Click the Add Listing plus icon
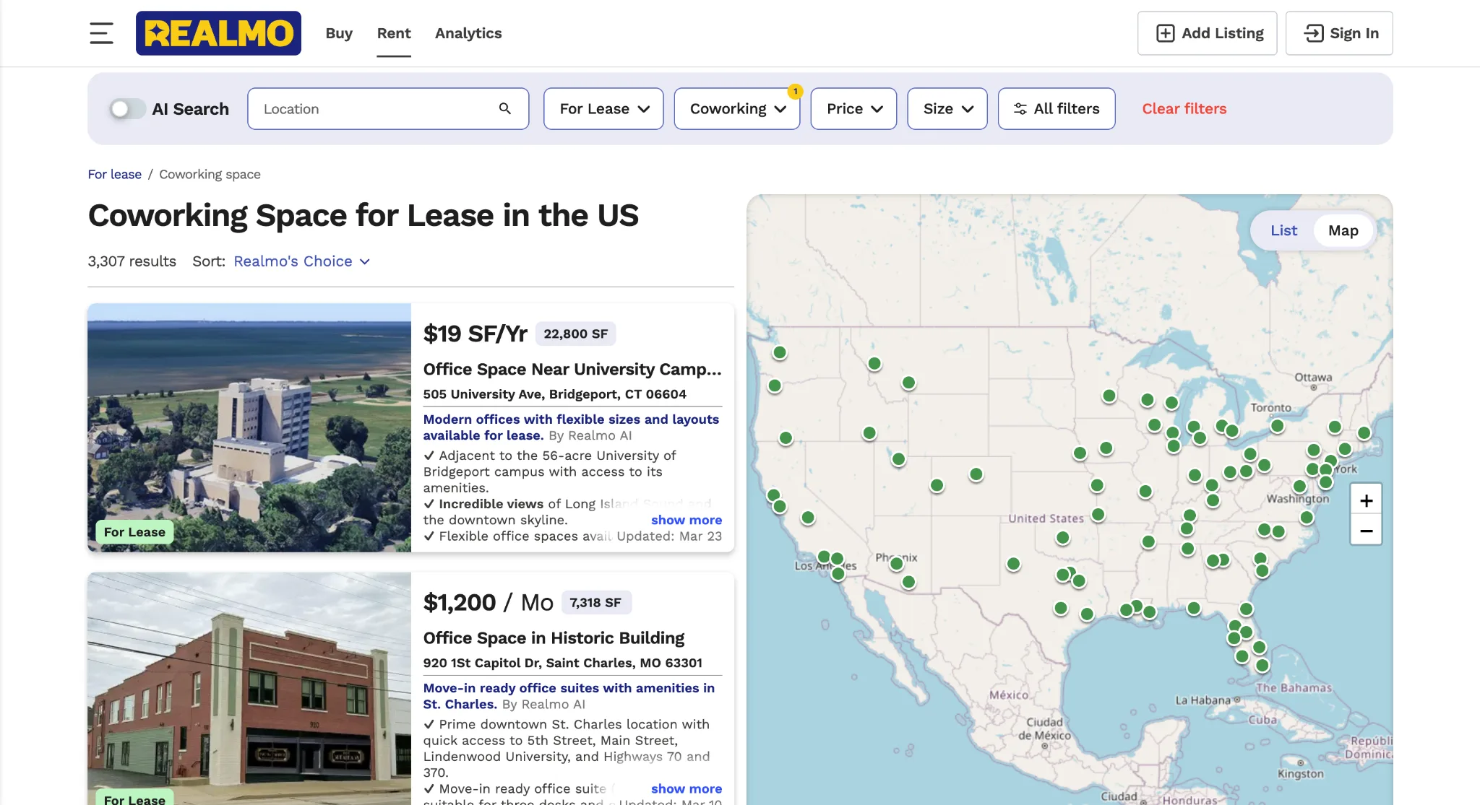The width and height of the screenshot is (1480, 805). click(1165, 33)
